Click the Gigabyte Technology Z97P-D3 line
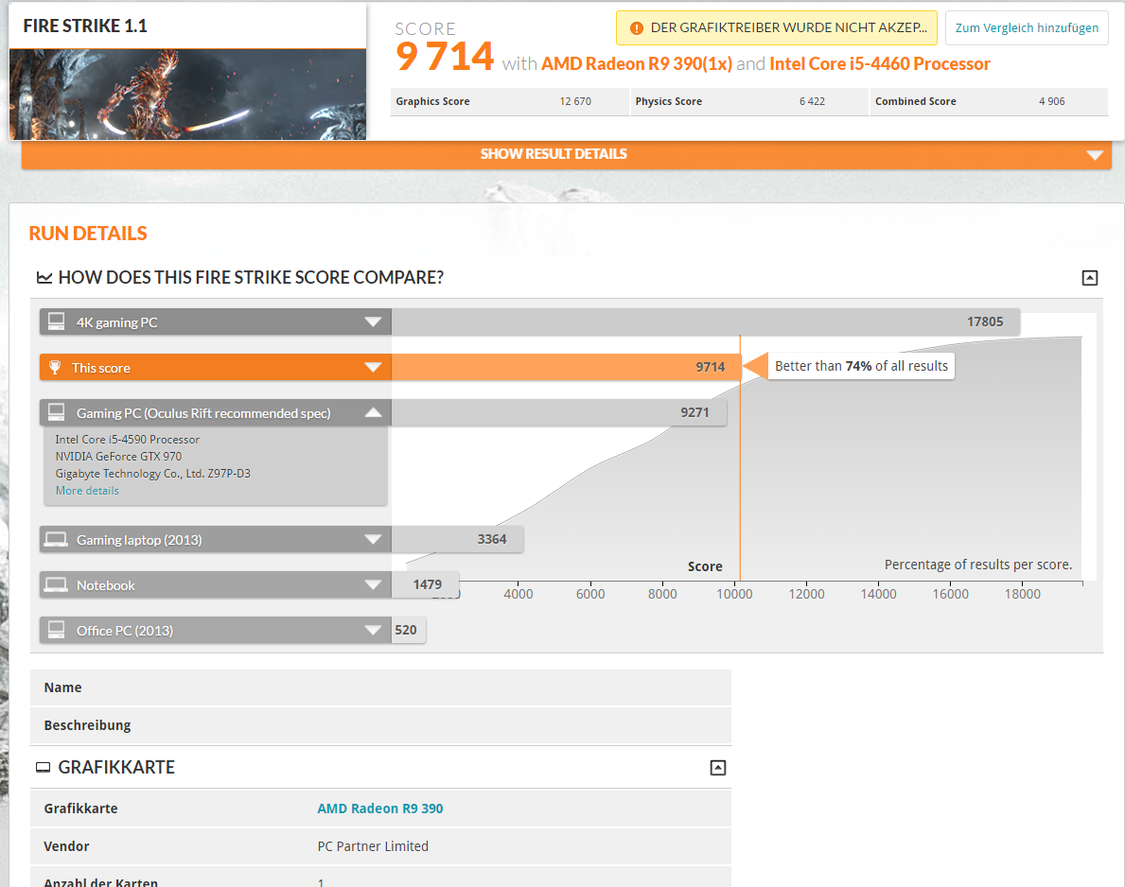The image size is (1125, 887). pyautogui.click(x=153, y=474)
